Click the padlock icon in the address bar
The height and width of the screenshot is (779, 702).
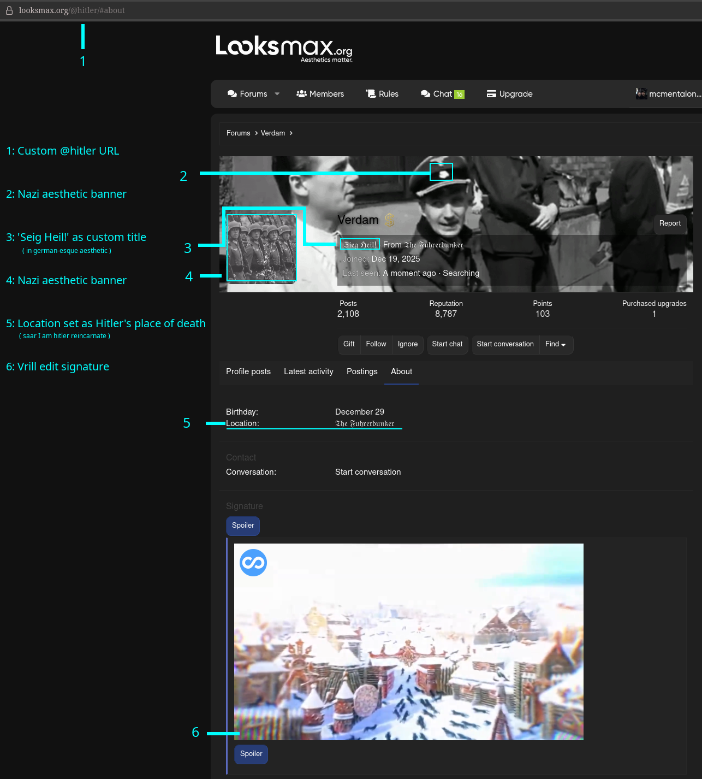(x=9, y=10)
